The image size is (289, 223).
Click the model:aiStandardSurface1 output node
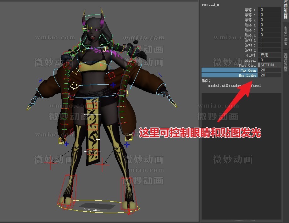click(234, 86)
